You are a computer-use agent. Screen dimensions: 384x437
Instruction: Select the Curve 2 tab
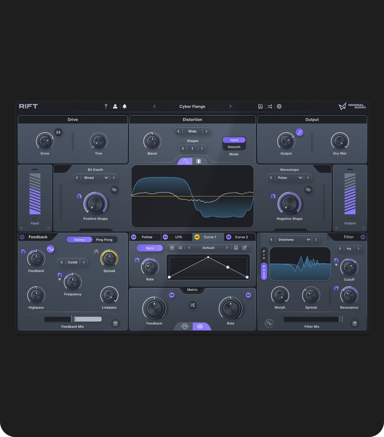(x=241, y=237)
